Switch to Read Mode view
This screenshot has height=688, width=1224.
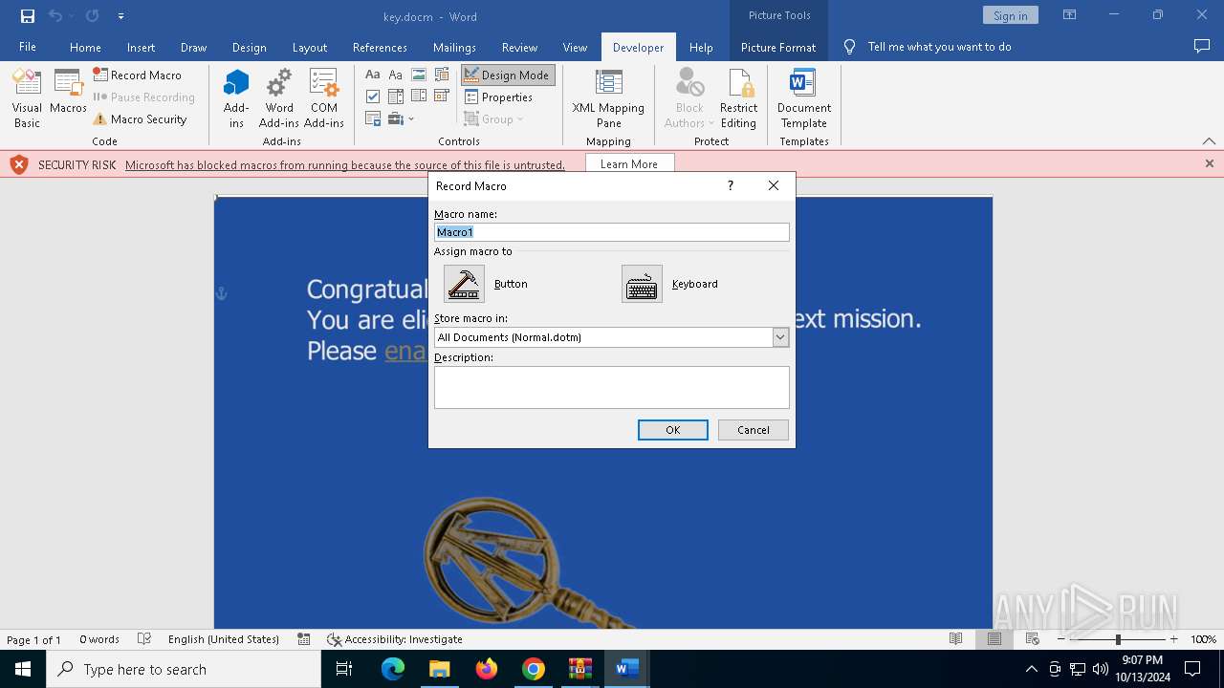[955, 639]
